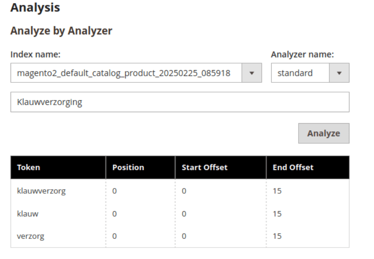Click the 'Index name:' label
The height and width of the screenshot is (259, 374).
tap(35, 55)
